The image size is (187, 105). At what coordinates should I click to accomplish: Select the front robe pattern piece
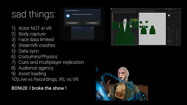click(144, 30)
